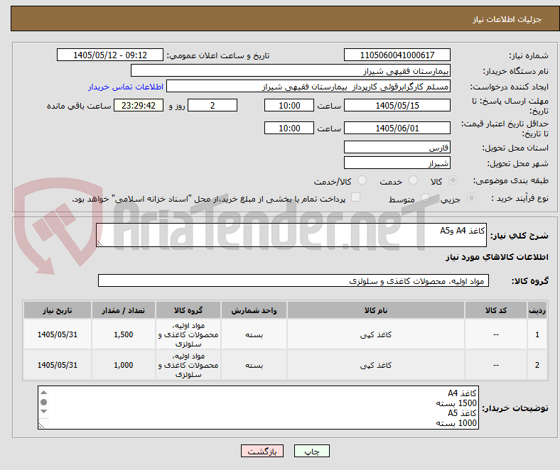This screenshot has height=470, width=560.
Task: Click row number 2 cell
Action: pos(537,365)
